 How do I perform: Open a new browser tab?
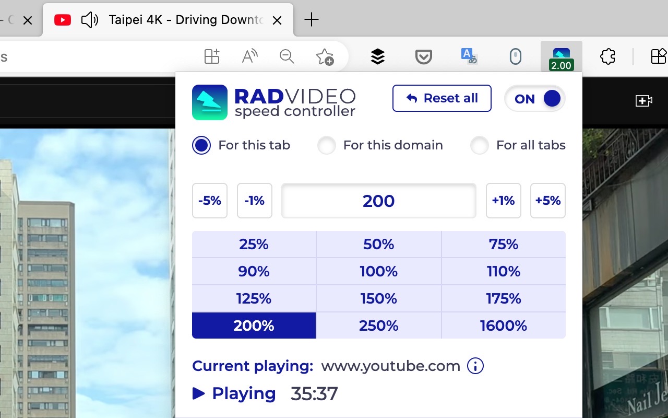(x=311, y=20)
